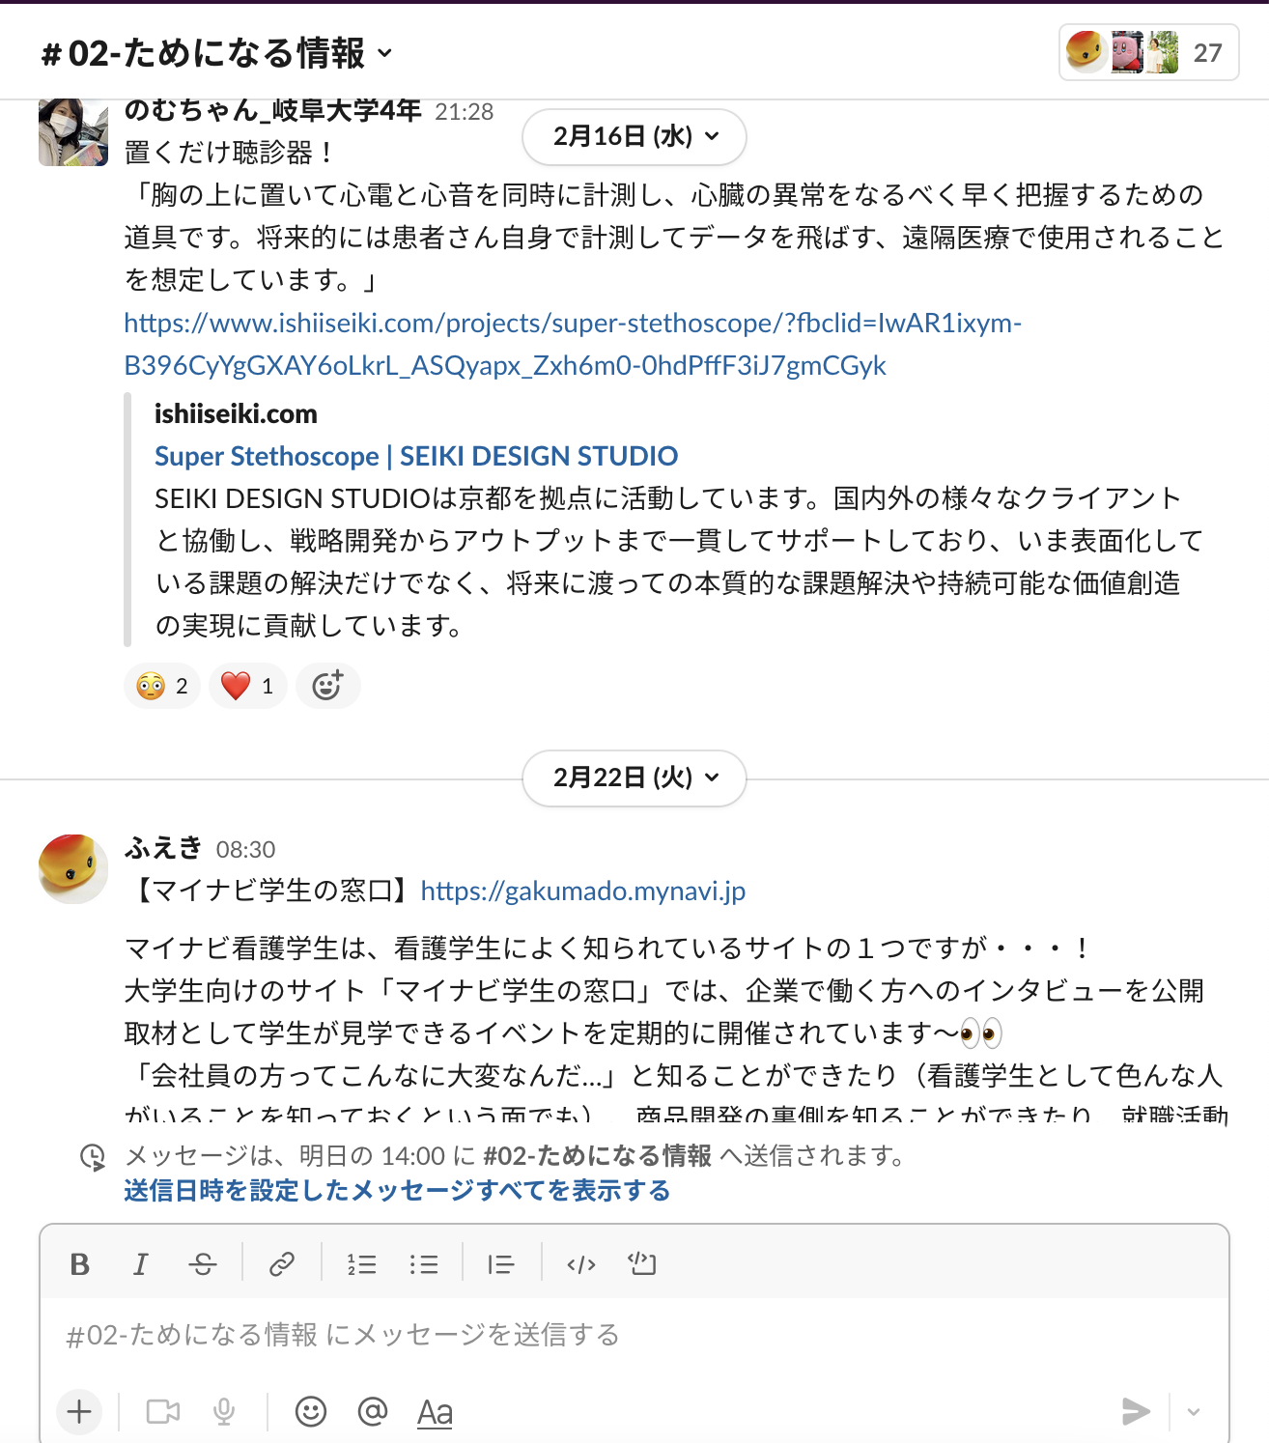This screenshot has height=1443, width=1269.
Task: Open the channel name dropdown
Action: (217, 53)
